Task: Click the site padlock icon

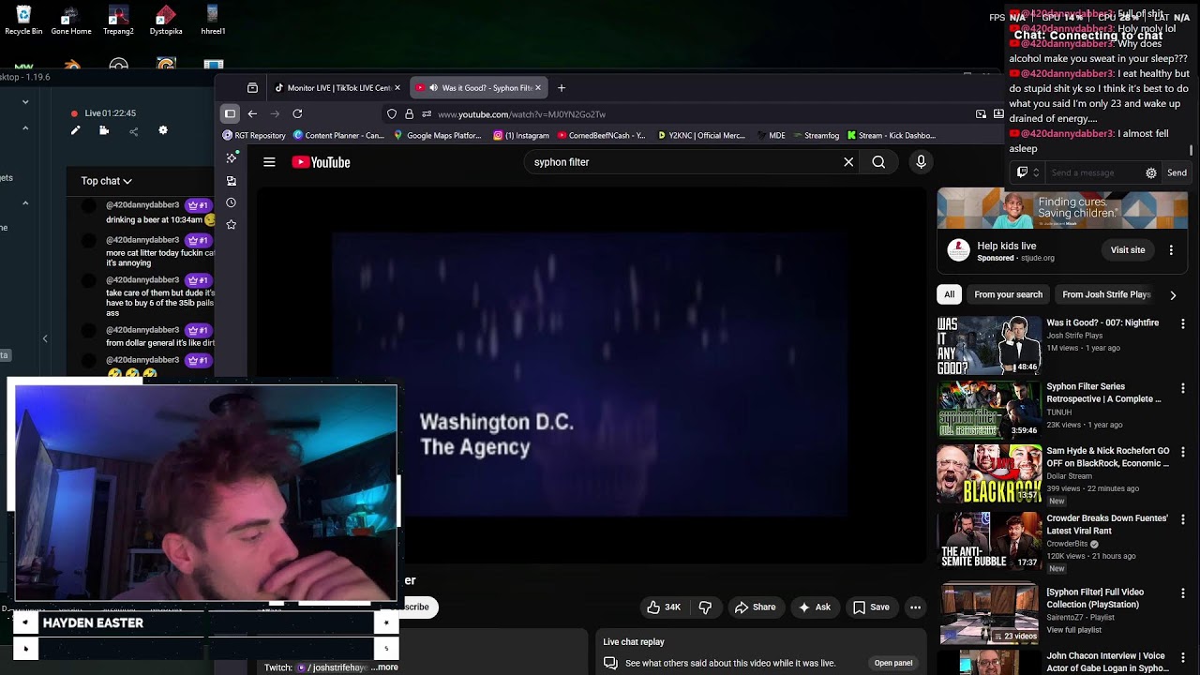Action: [x=409, y=113]
